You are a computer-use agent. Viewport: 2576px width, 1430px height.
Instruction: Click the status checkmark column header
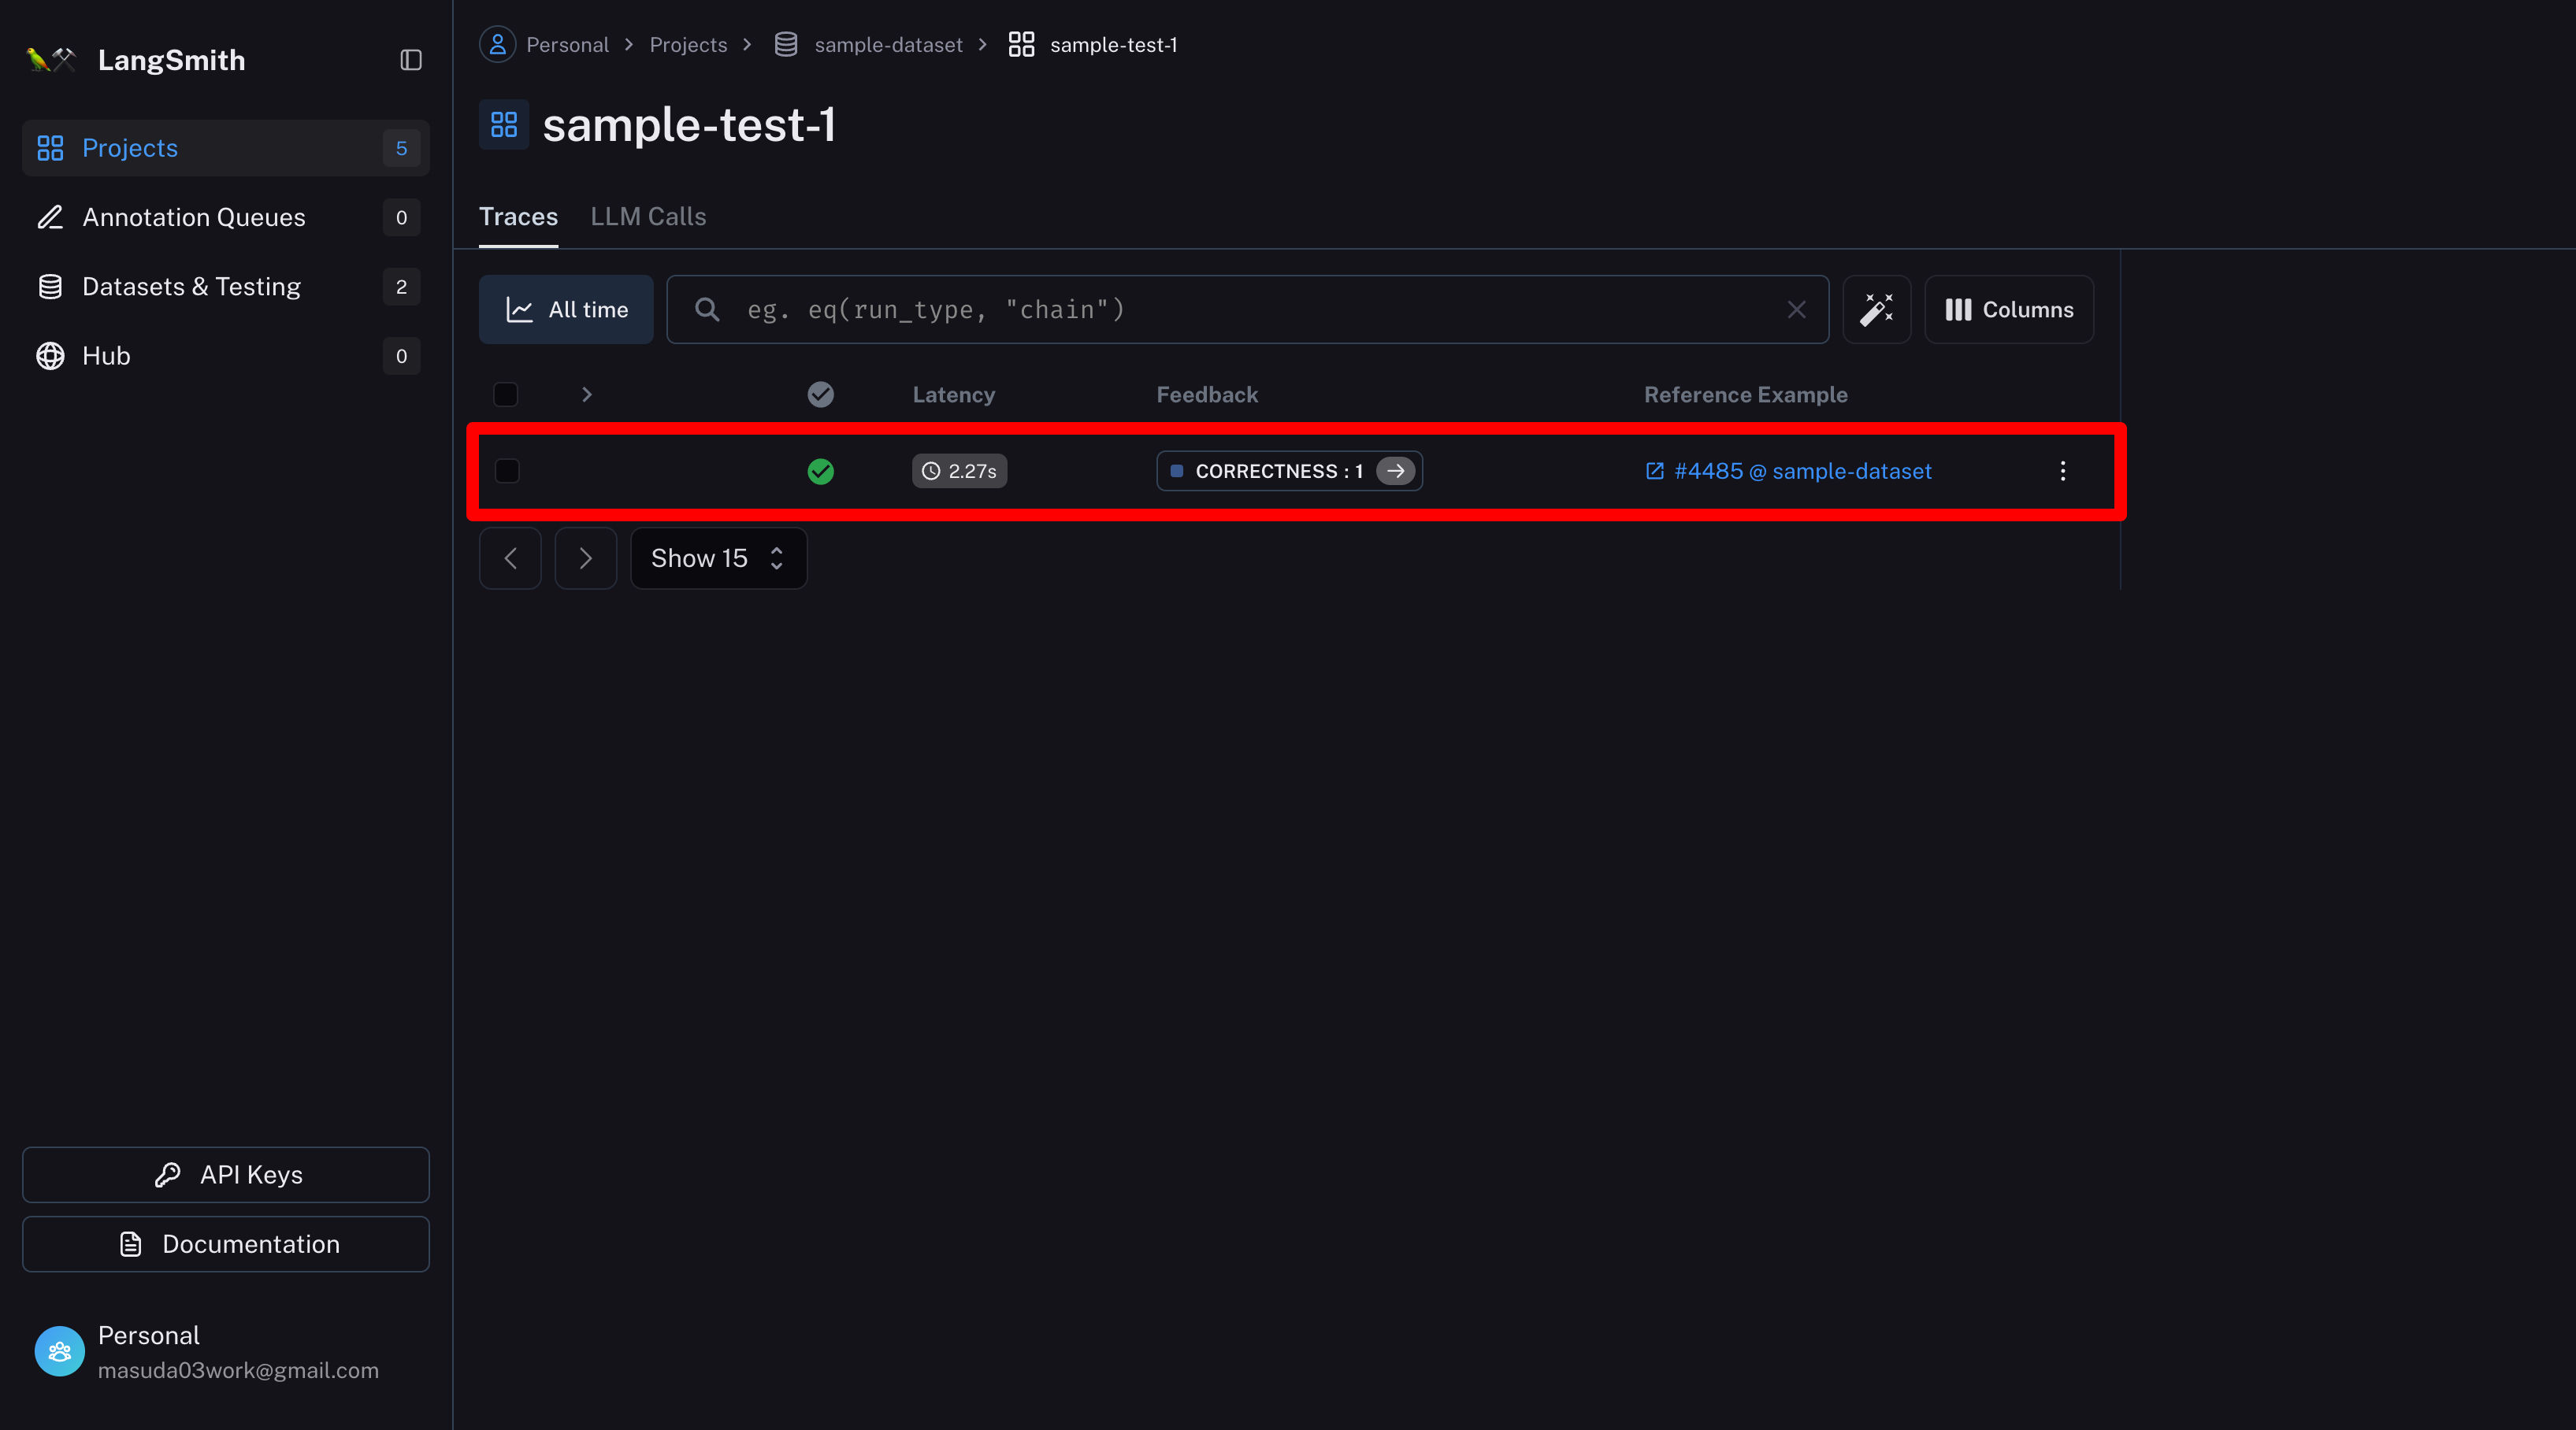[x=820, y=395]
